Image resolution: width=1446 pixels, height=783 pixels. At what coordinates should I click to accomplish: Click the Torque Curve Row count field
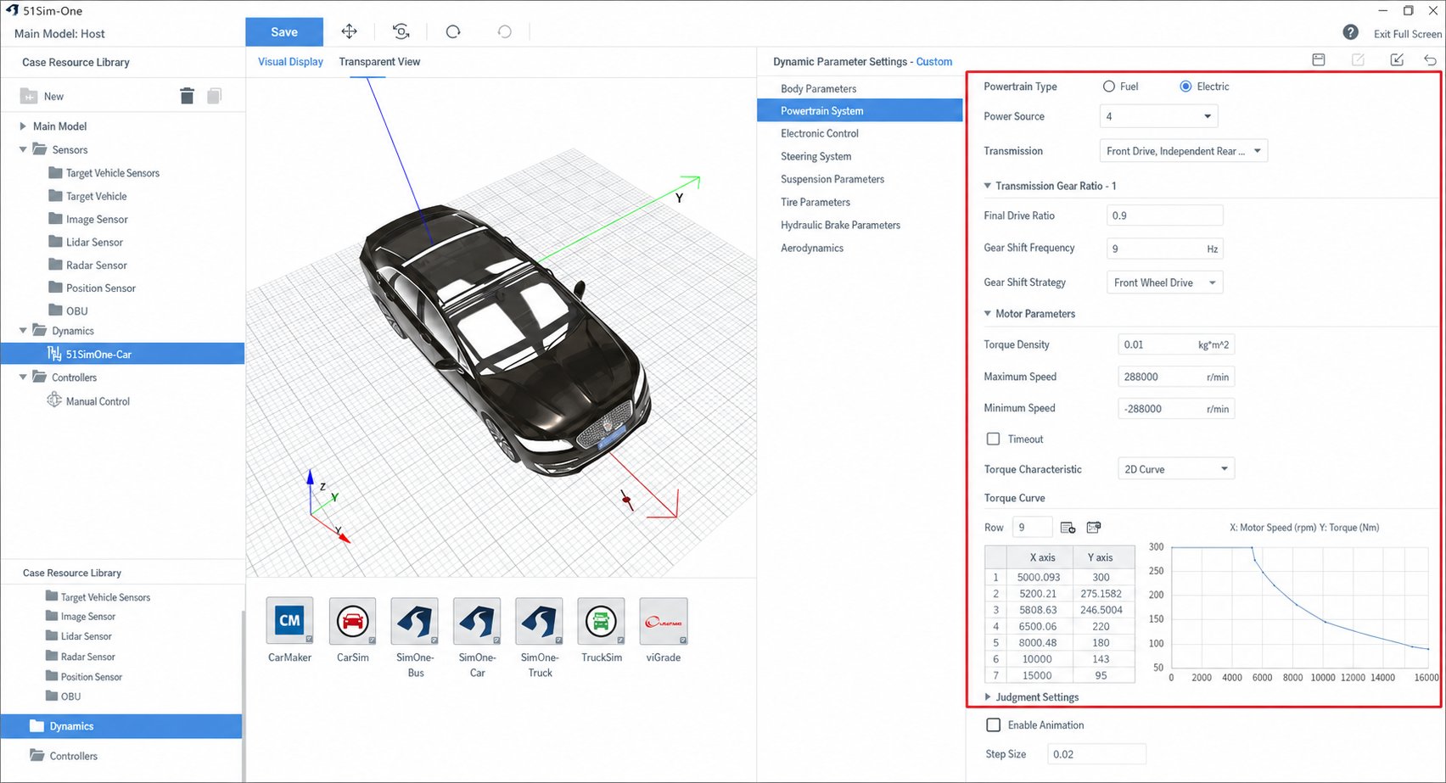(x=1032, y=528)
